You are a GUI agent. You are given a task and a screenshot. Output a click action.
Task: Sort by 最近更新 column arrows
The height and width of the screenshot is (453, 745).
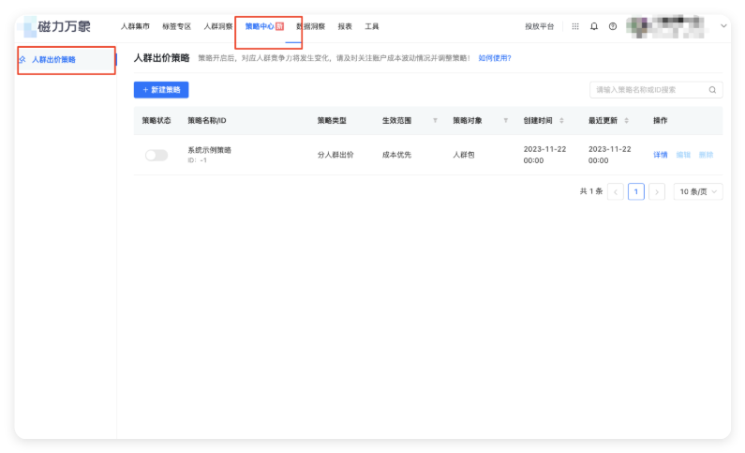pos(626,121)
